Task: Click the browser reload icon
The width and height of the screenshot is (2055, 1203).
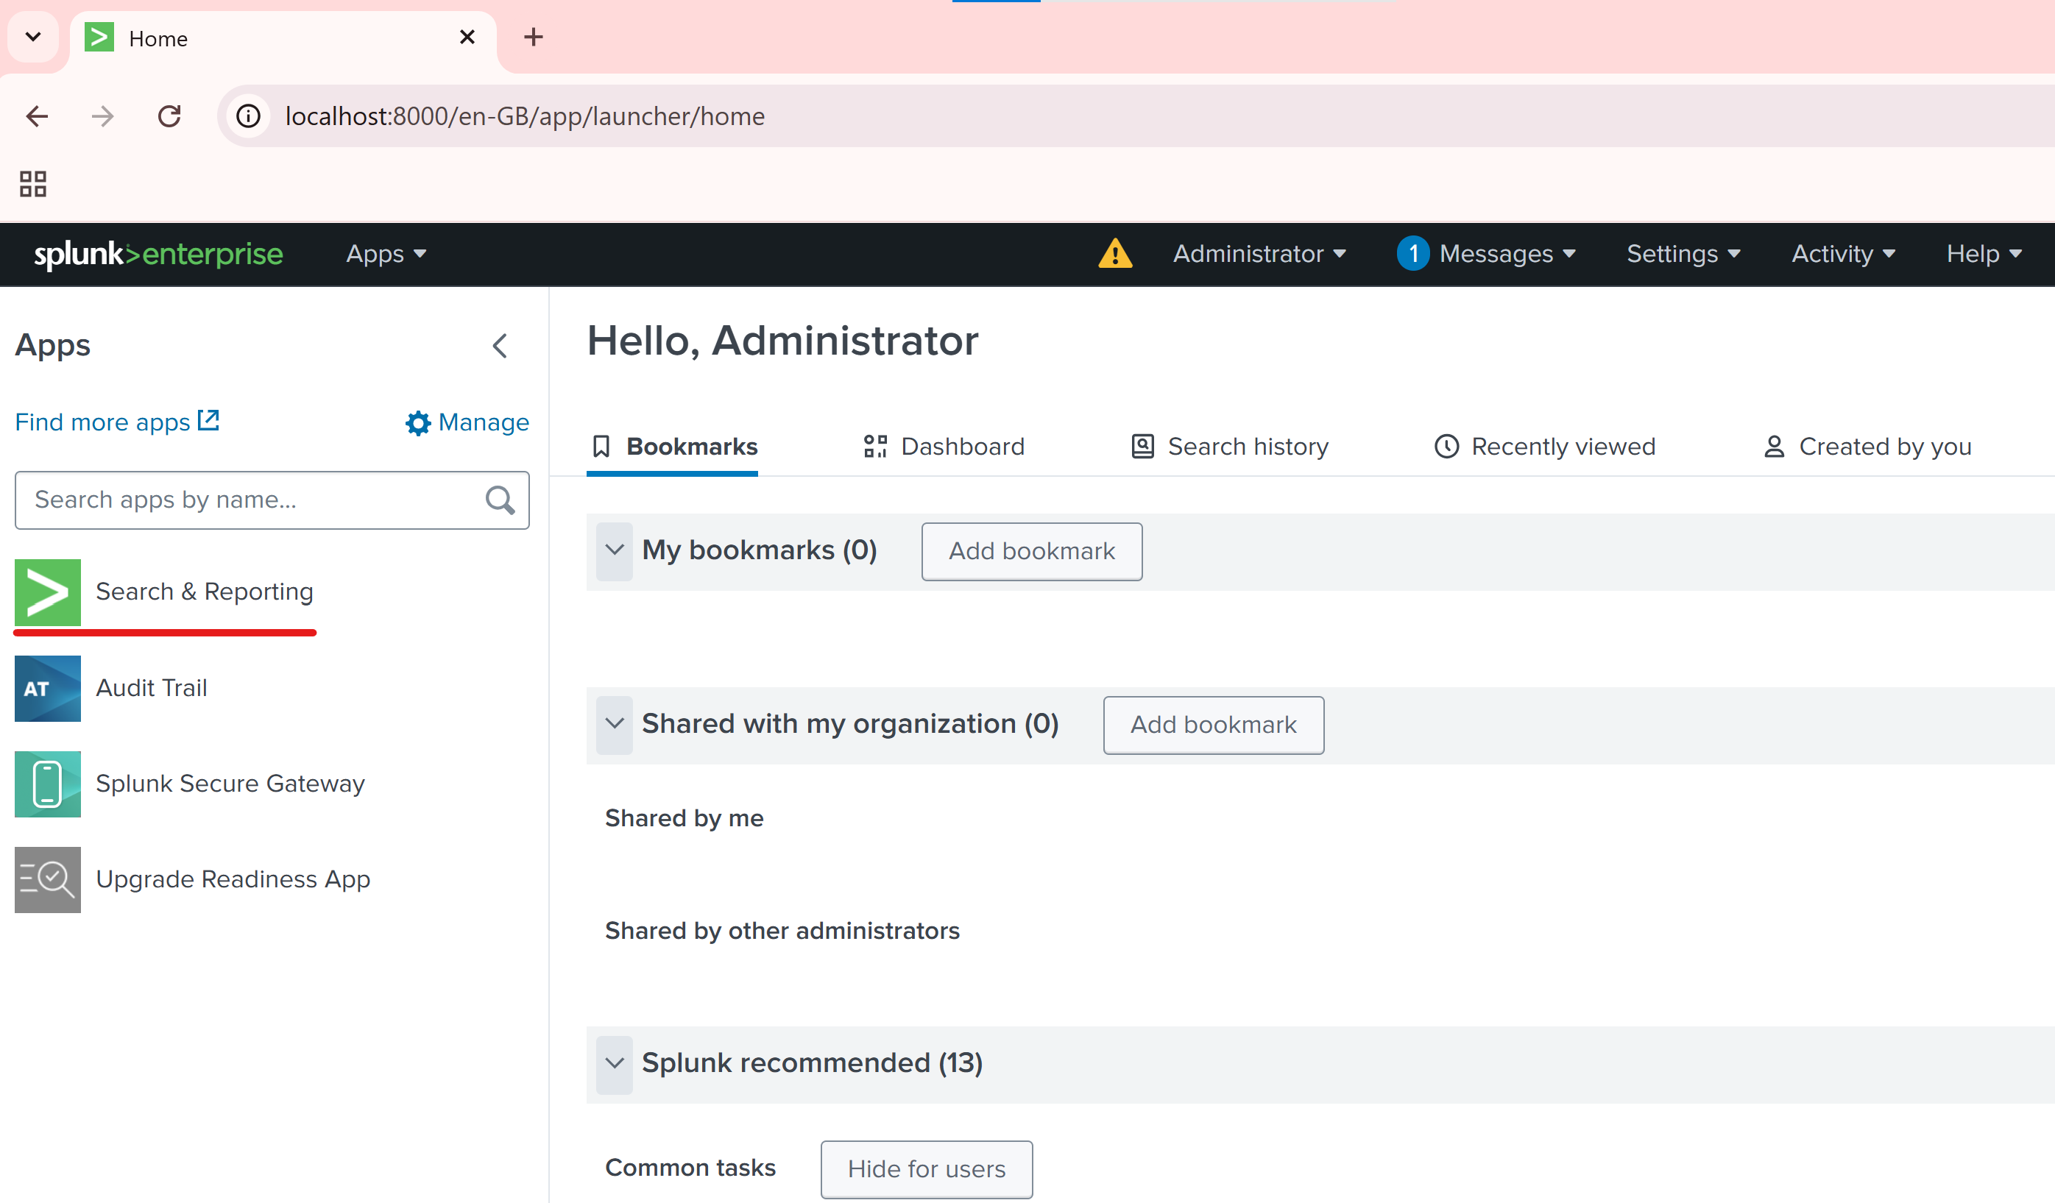Action: tap(169, 116)
